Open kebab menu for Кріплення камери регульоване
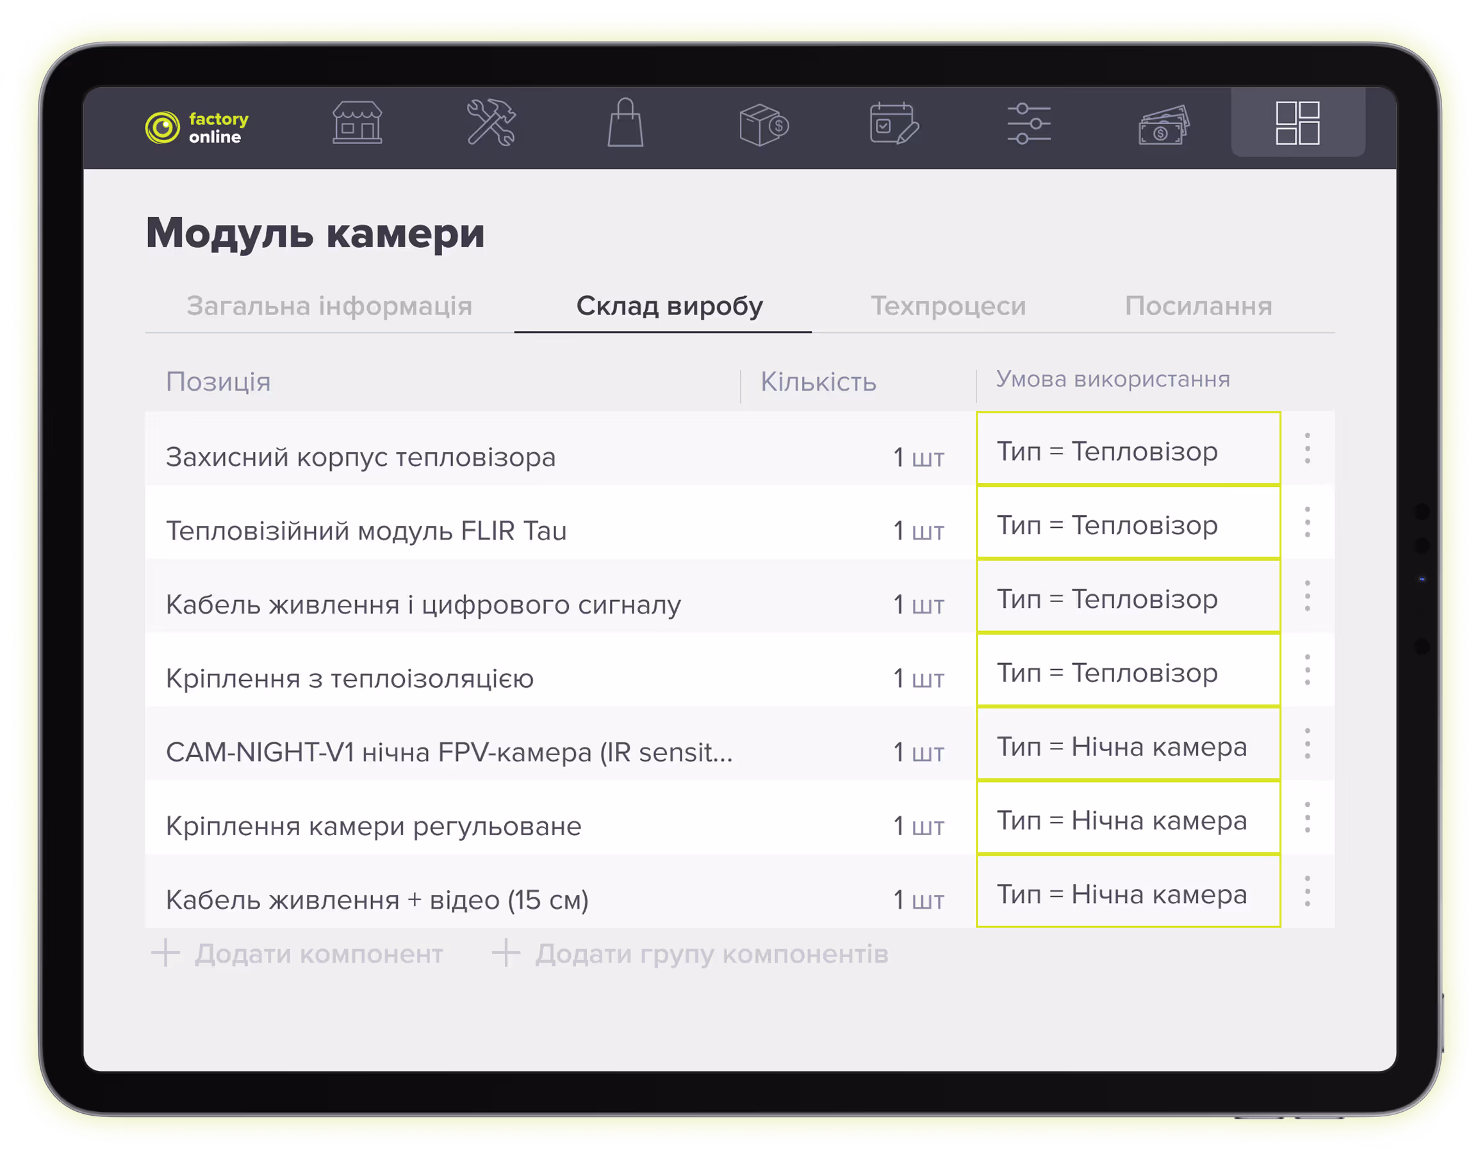1480x1158 pixels. (x=1306, y=820)
